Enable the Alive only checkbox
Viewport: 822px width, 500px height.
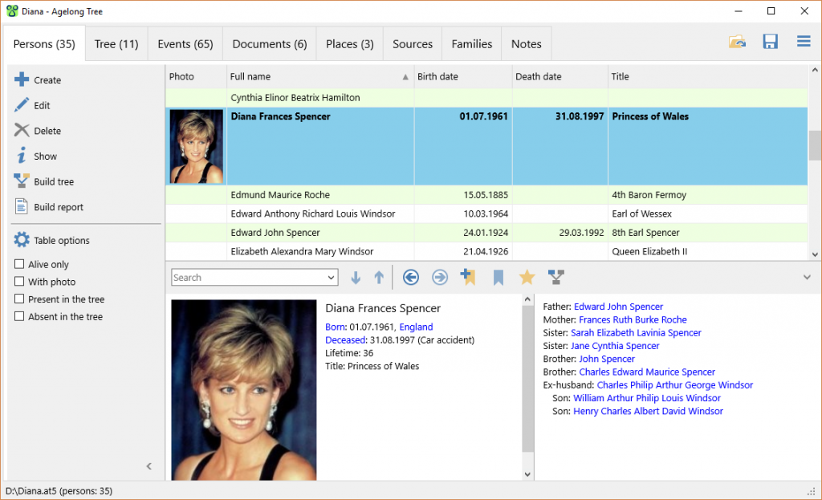coord(19,264)
